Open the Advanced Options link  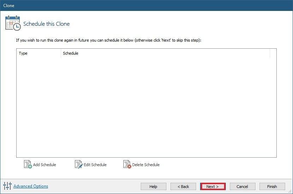(31, 186)
